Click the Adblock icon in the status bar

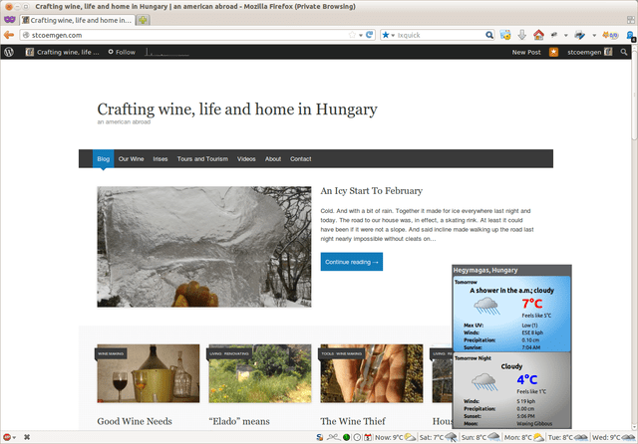pyautogui.click(x=7, y=437)
